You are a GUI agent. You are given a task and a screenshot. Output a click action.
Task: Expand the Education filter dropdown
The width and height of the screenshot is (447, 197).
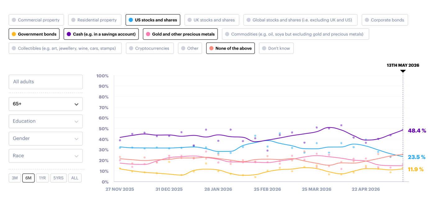click(x=46, y=121)
